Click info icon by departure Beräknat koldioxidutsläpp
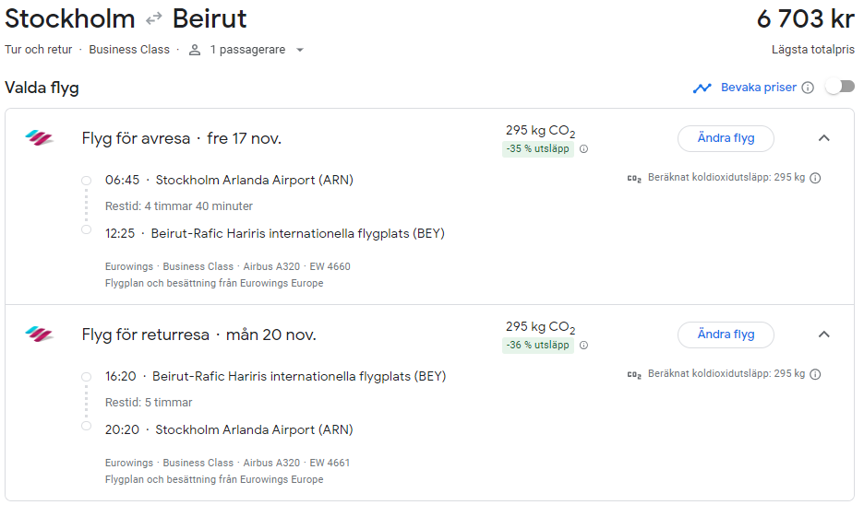This screenshot has width=864, height=505. [x=815, y=179]
